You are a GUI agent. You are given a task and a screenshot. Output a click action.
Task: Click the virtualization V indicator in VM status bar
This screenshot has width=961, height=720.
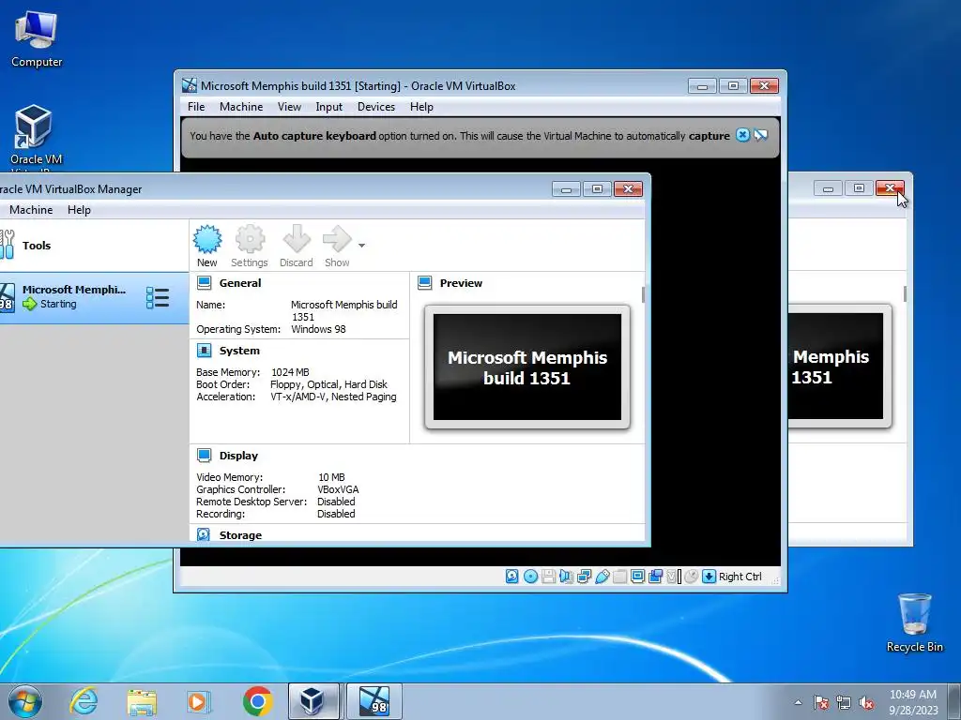point(672,577)
